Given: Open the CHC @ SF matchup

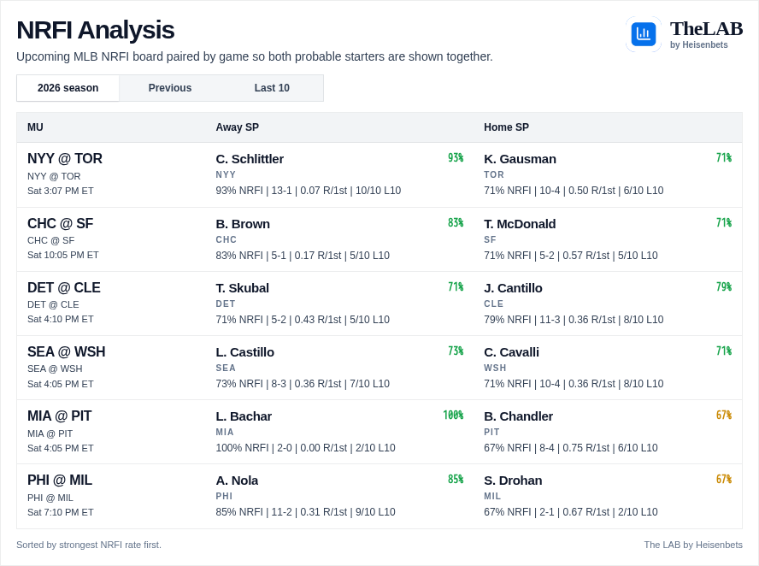Looking at the screenshot, I should pos(60,224).
